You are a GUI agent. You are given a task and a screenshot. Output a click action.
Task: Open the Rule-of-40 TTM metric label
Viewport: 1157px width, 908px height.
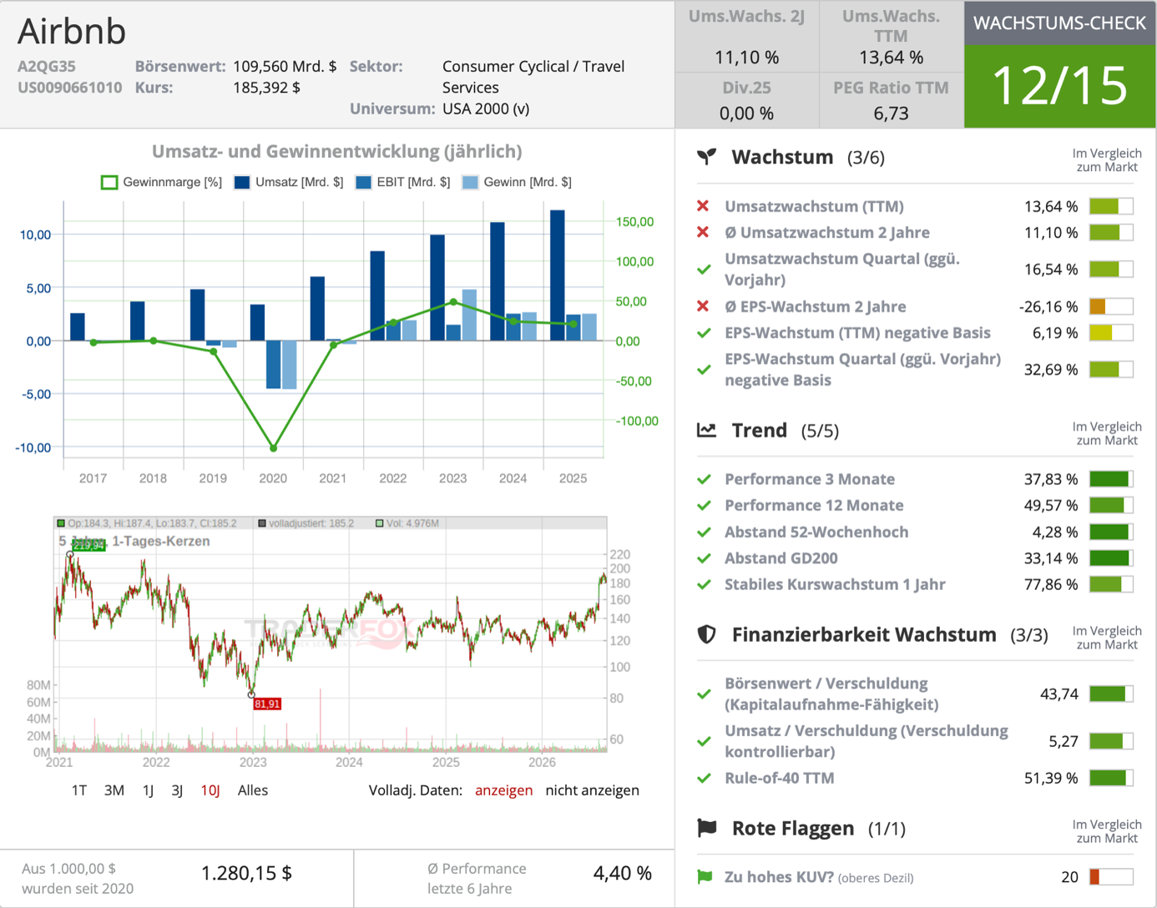click(x=780, y=778)
